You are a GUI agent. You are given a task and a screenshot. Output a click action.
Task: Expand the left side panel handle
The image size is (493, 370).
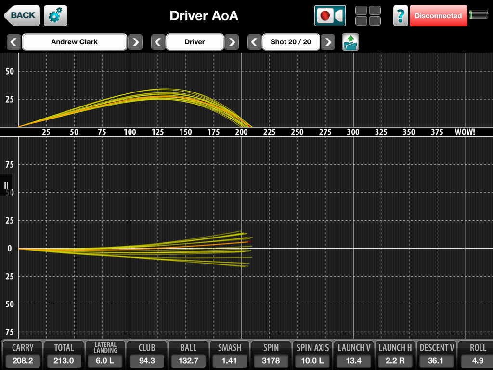[6, 185]
